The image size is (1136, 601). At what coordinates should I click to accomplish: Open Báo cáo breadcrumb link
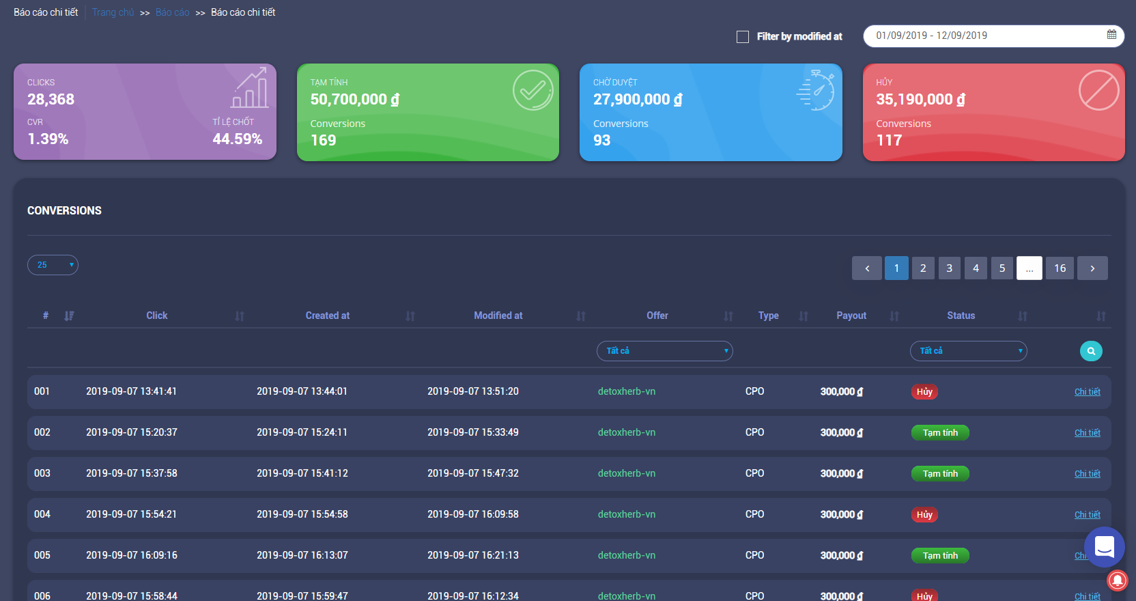[173, 12]
